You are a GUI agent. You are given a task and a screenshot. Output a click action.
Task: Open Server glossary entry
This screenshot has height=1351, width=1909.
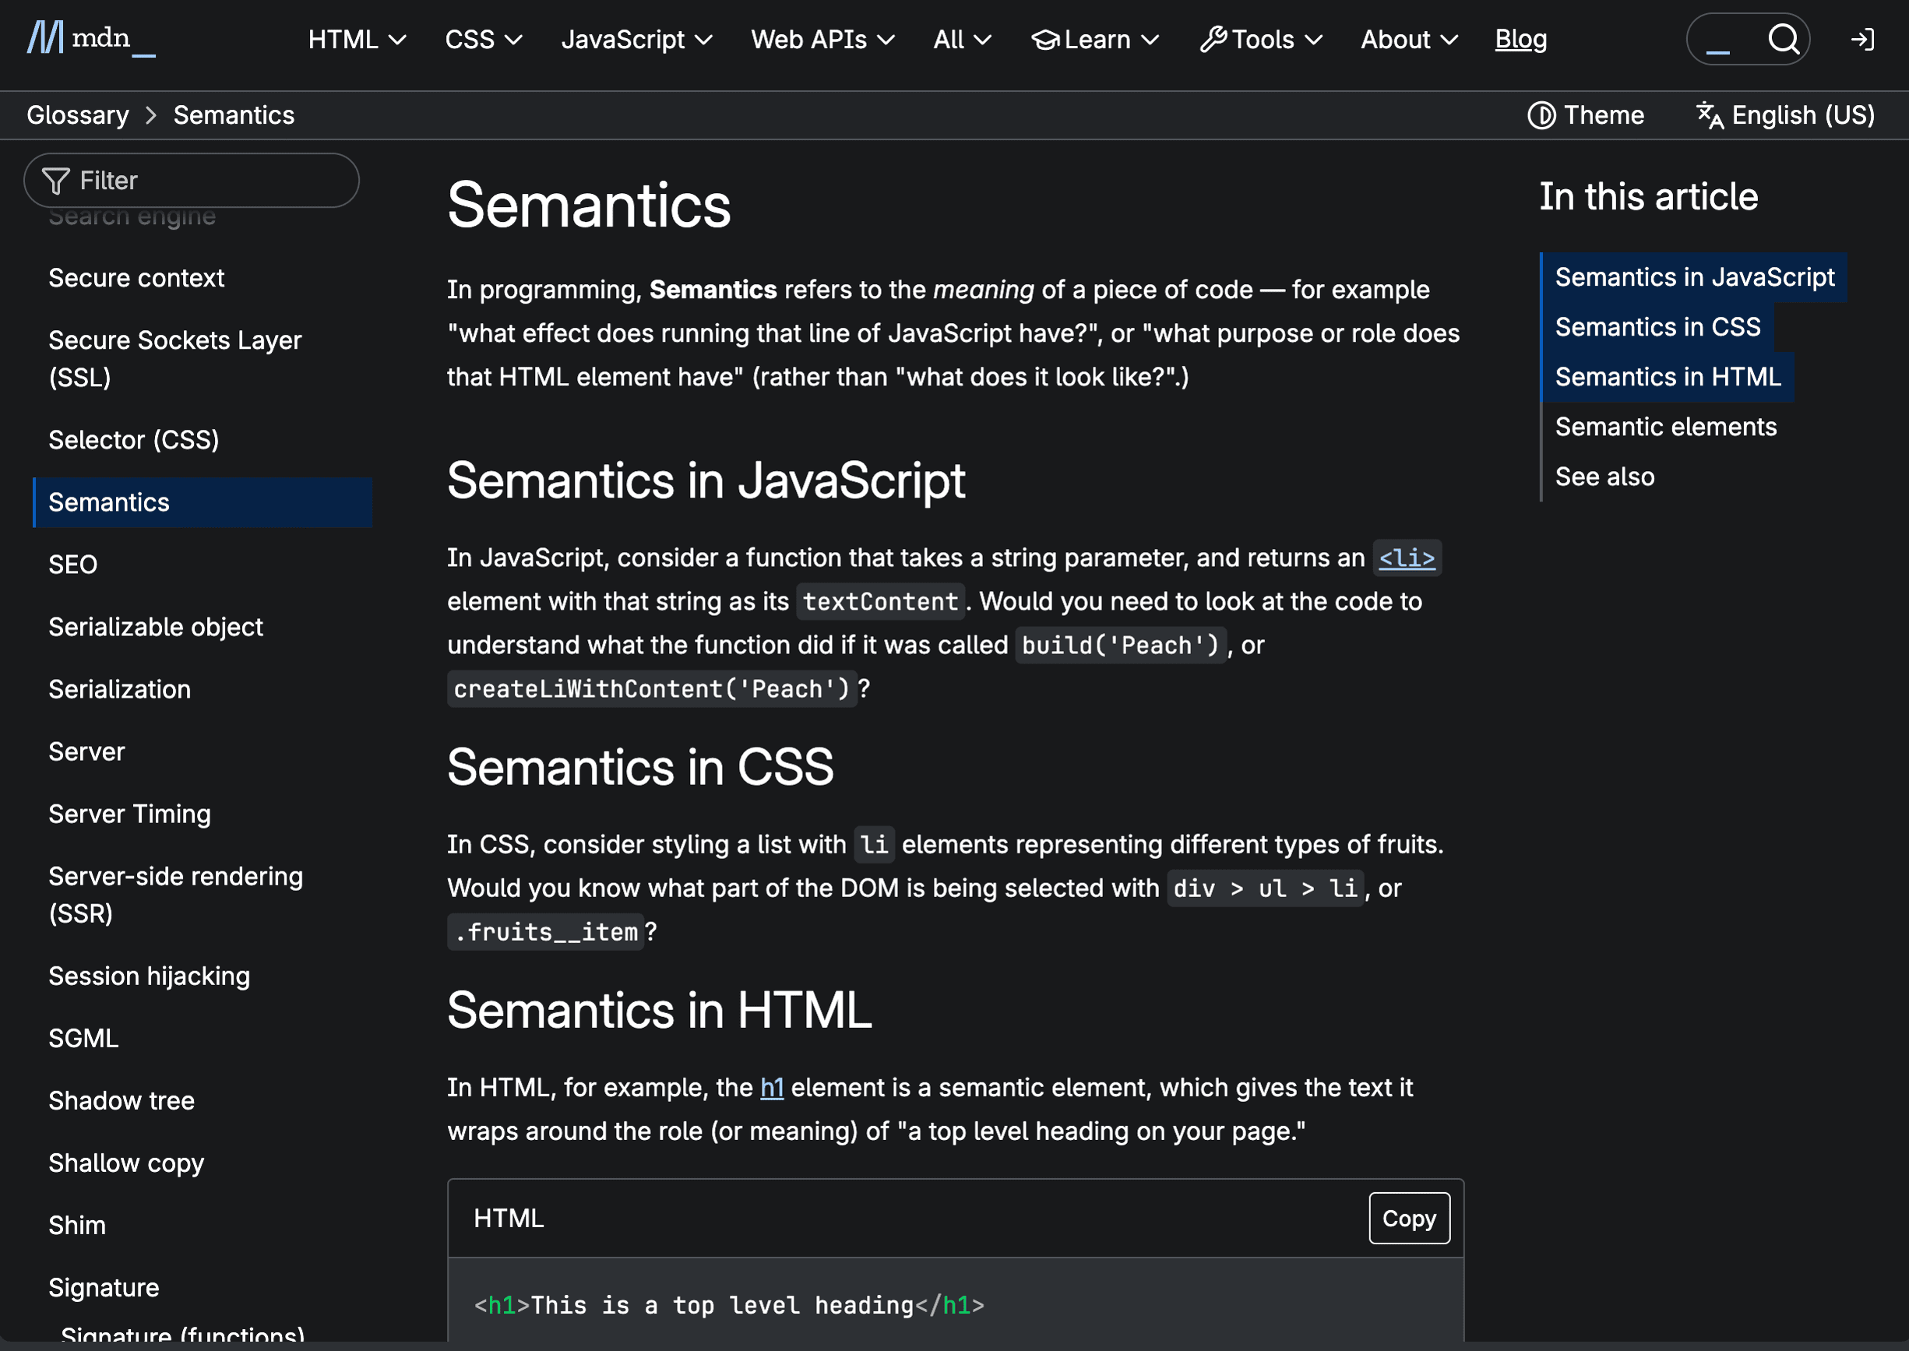click(x=86, y=752)
